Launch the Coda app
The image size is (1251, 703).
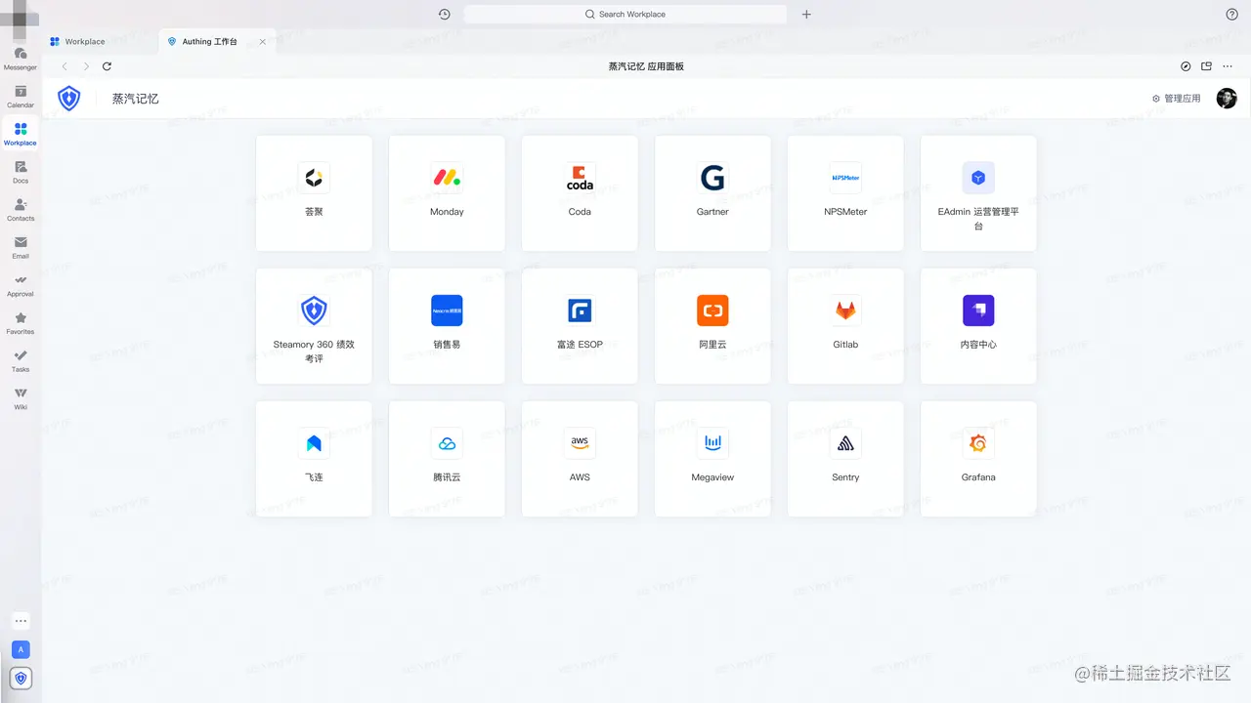[580, 193]
